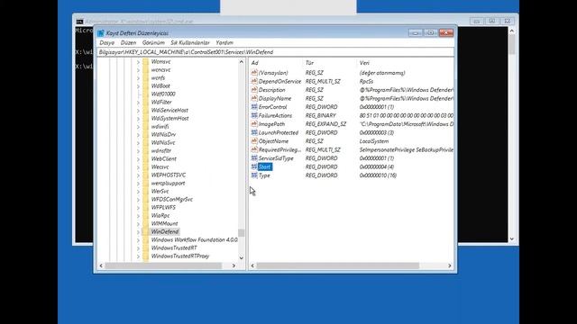Expand the WdiServiceHost tree node

point(138,110)
